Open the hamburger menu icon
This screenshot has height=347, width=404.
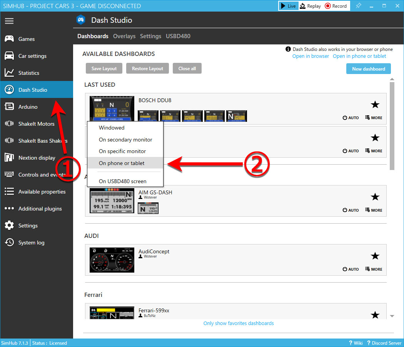point(9,21)
